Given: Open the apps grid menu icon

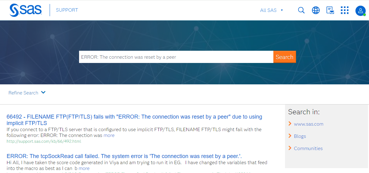Looking at the screenshot, I should (344, 10).
